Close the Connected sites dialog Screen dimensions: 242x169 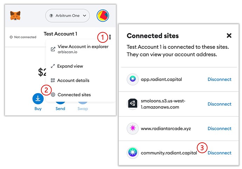(229, 35)
